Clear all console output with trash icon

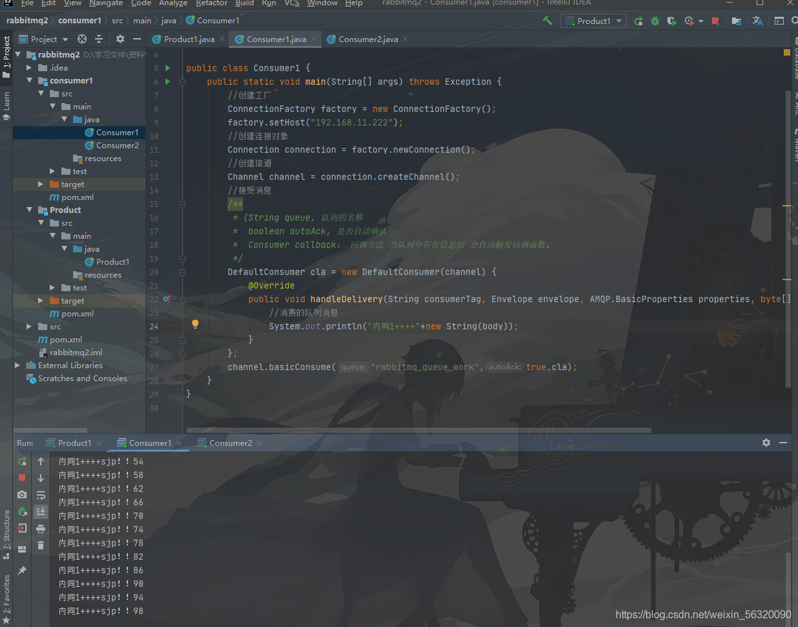[x=41, y=545]
